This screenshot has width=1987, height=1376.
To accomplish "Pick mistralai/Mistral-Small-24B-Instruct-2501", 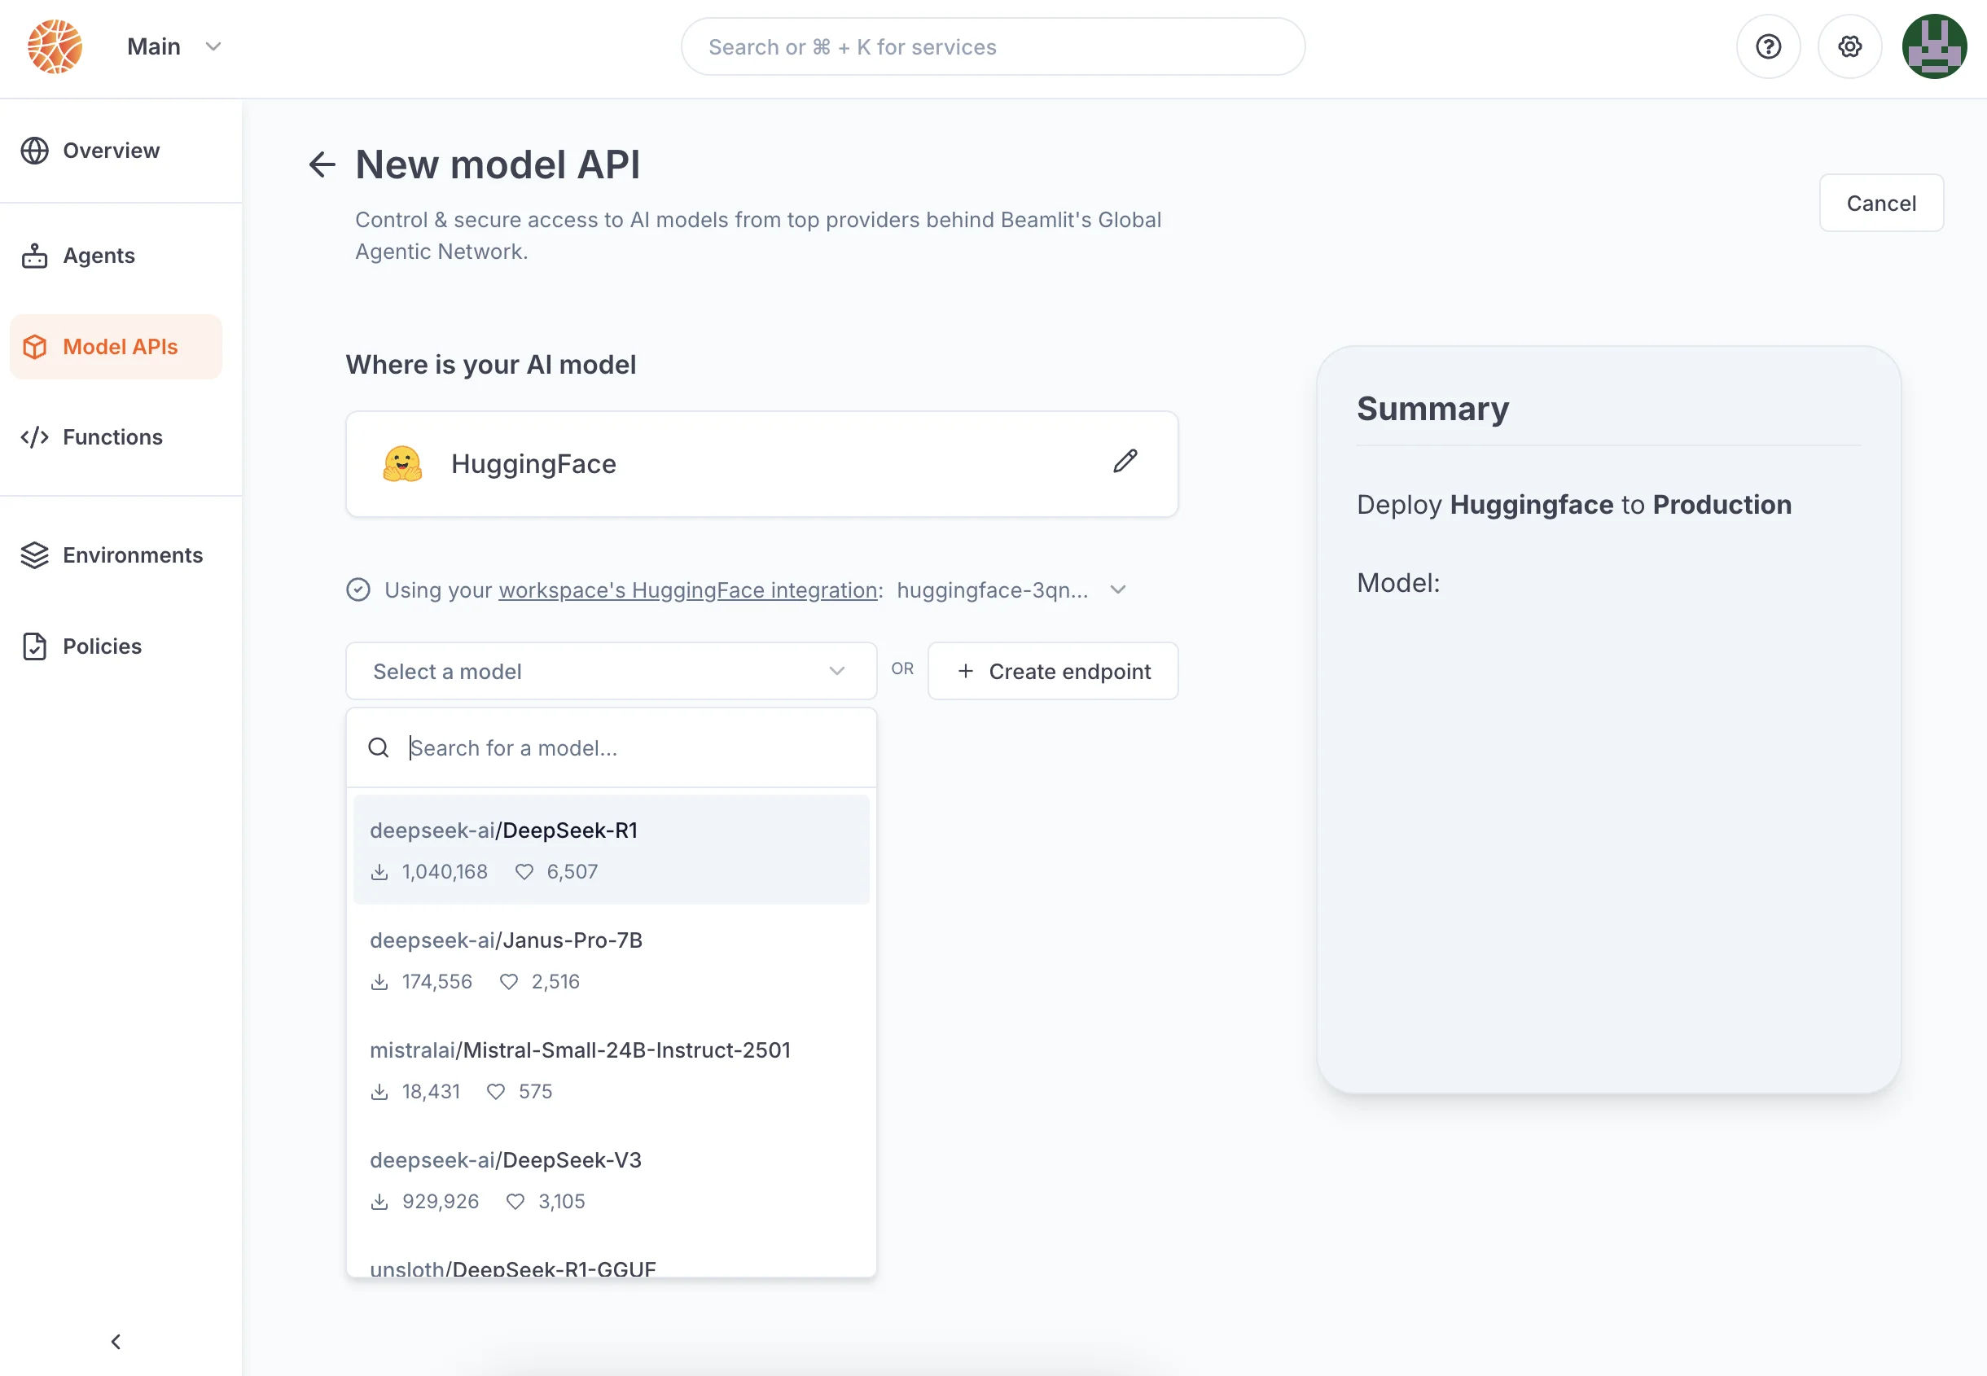I will pyautogui.click(x=612, y=1069).
